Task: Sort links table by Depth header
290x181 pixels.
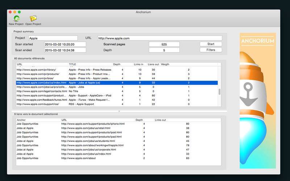Action: click(x=145, y=120)
